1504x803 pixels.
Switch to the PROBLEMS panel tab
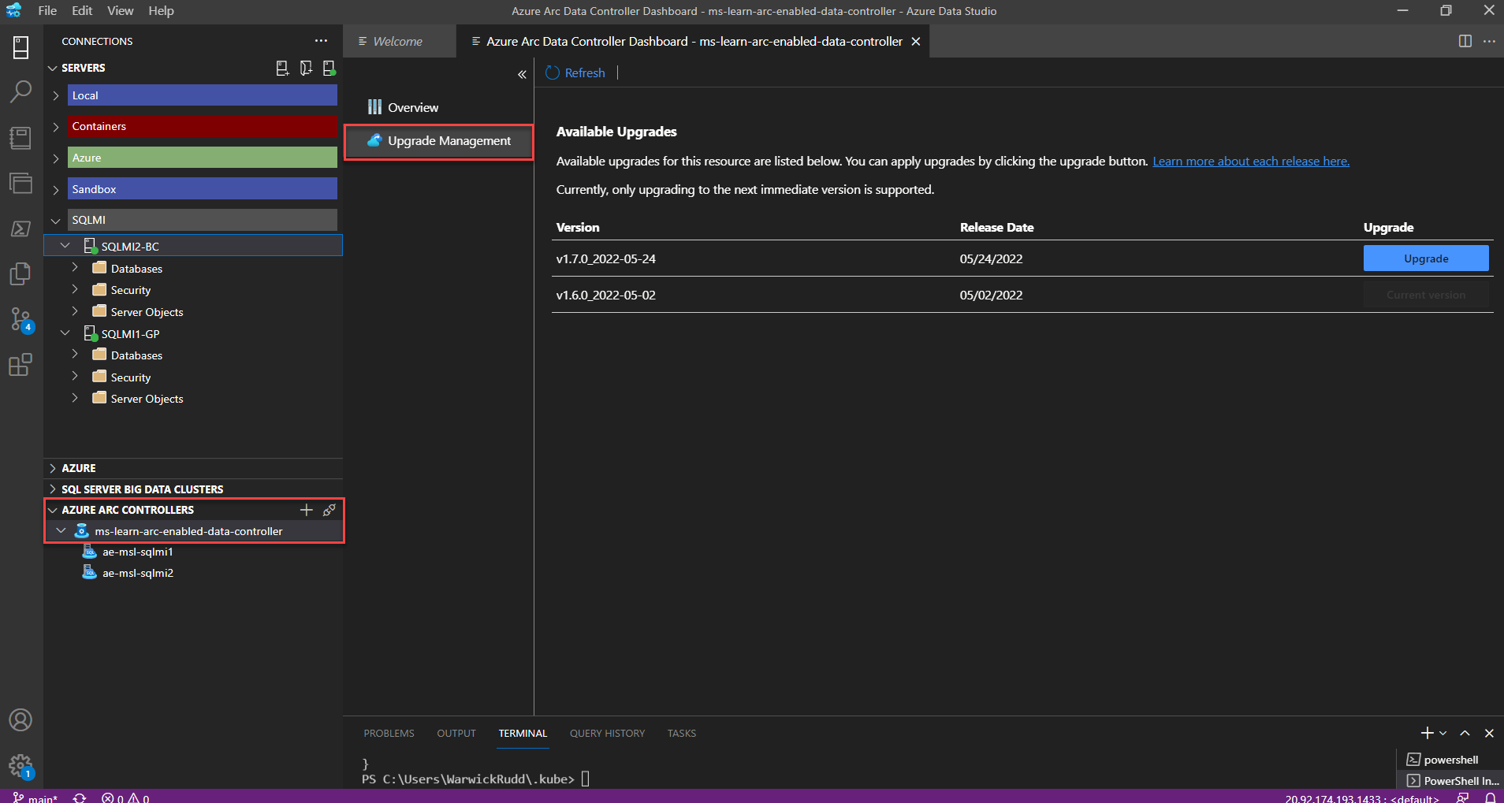[389, 733]
